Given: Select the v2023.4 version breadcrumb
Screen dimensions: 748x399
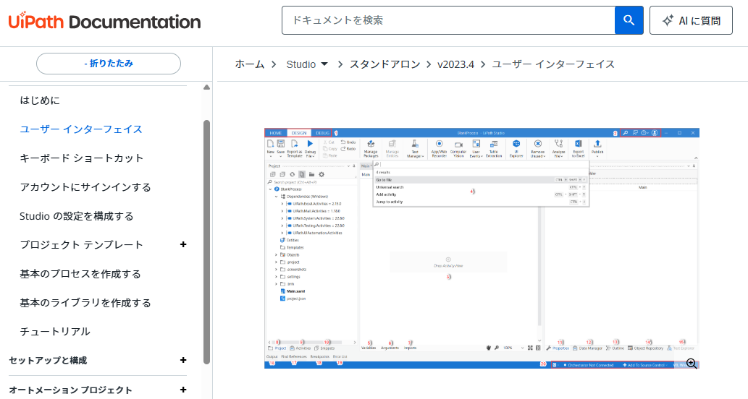Looking at the screenshot, I should point(455,64).
